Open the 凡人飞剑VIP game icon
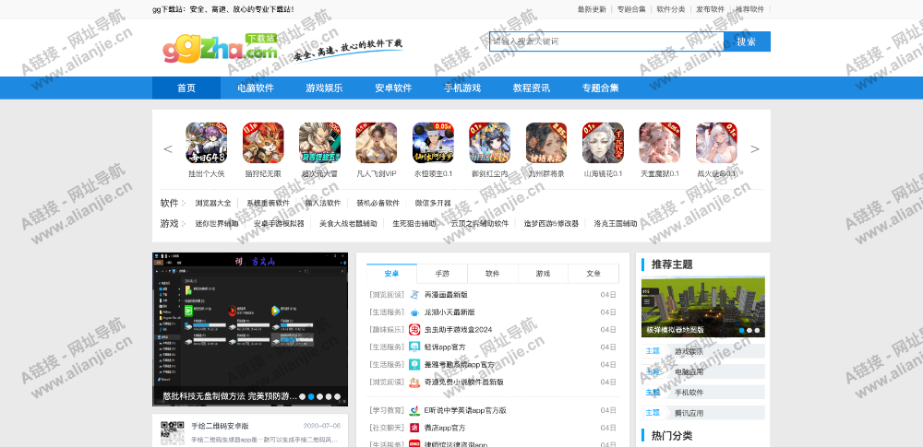Image resolution: width=923 pixels, height=447 pixels. tap(377, 142)
